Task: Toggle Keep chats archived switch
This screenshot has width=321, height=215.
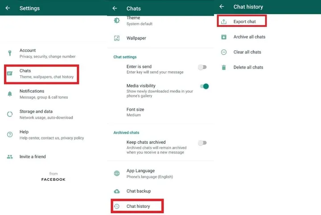Action: tap(202, 143)
